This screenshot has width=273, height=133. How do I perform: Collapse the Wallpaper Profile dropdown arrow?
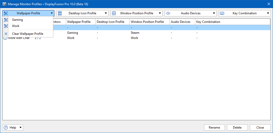[52, 13]
